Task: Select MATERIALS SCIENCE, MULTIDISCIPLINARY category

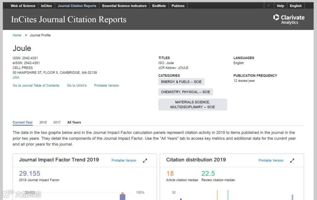Action: [x=193, y=104]
